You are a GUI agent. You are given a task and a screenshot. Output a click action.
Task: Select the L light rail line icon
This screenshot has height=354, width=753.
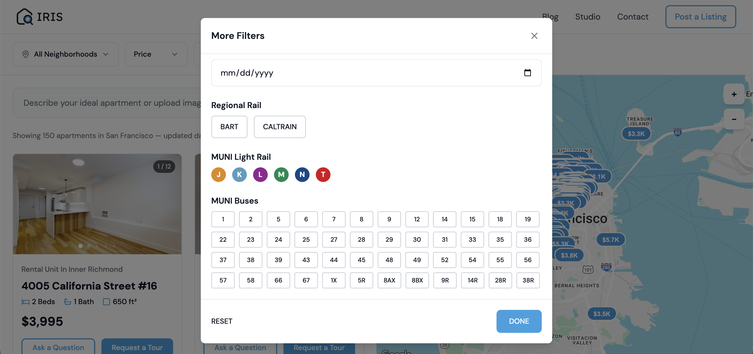[x=260, y=174]
